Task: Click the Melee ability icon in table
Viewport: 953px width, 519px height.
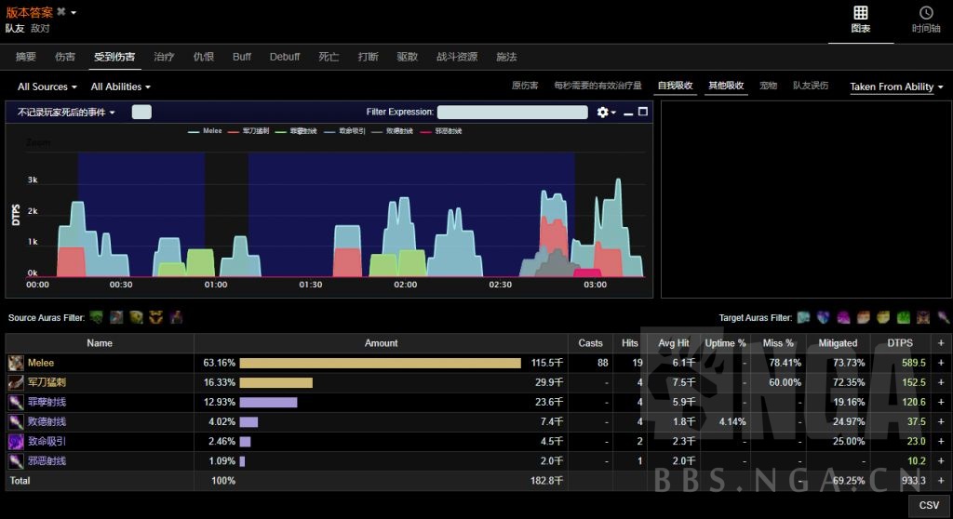Action: (16, 363)
